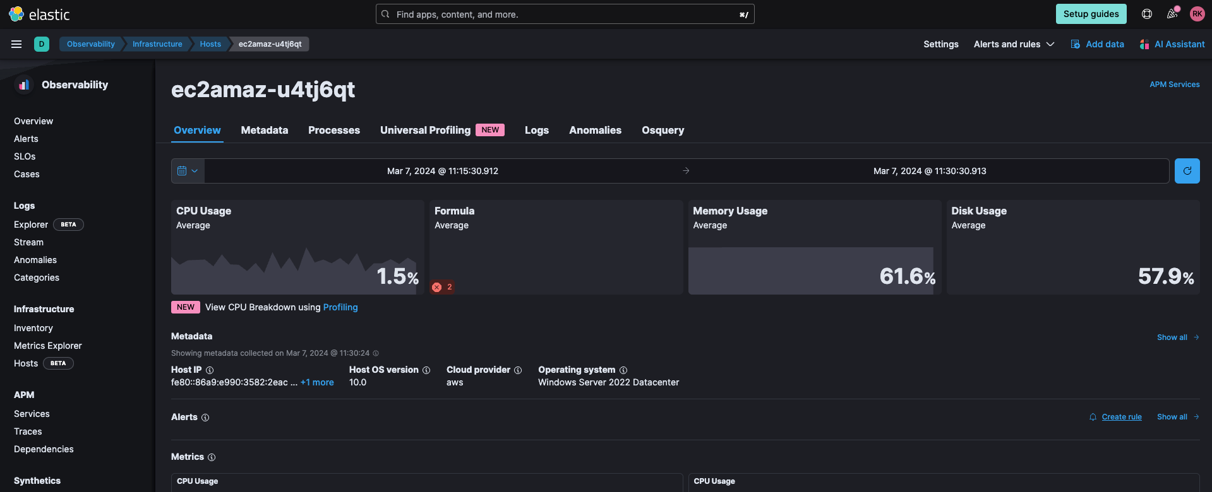Open Dependencies in the sidebar
1212x492 pixels.
click(44, 449)
